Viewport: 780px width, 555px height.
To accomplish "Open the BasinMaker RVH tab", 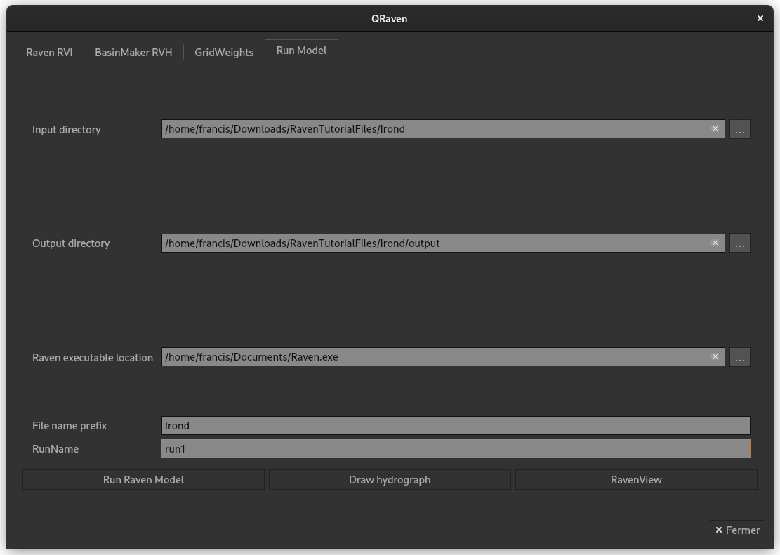I will [133, 52].
